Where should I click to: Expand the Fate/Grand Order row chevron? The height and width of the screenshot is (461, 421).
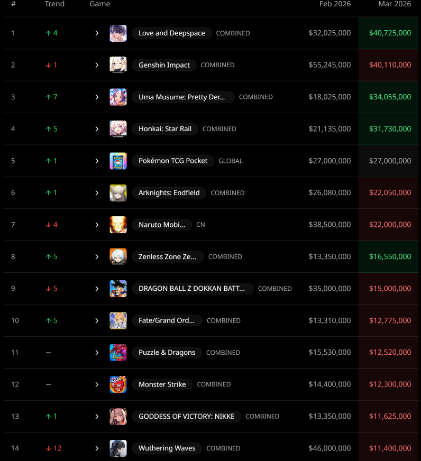(97, 321)
